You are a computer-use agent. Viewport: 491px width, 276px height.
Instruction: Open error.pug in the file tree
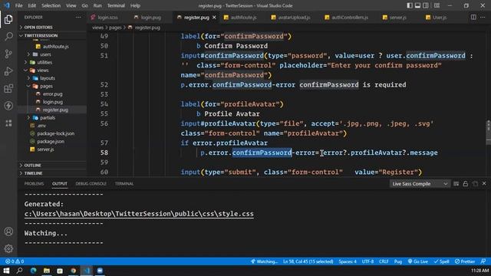[x=52, y=94]
